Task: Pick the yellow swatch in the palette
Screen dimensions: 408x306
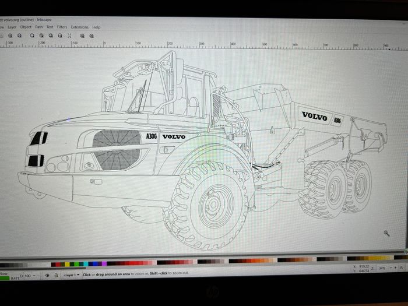Action: point(68,264)
